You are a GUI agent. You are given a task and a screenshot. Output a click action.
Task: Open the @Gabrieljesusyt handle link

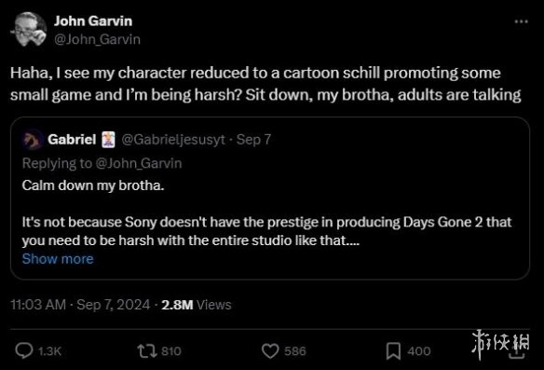(173, 140)
